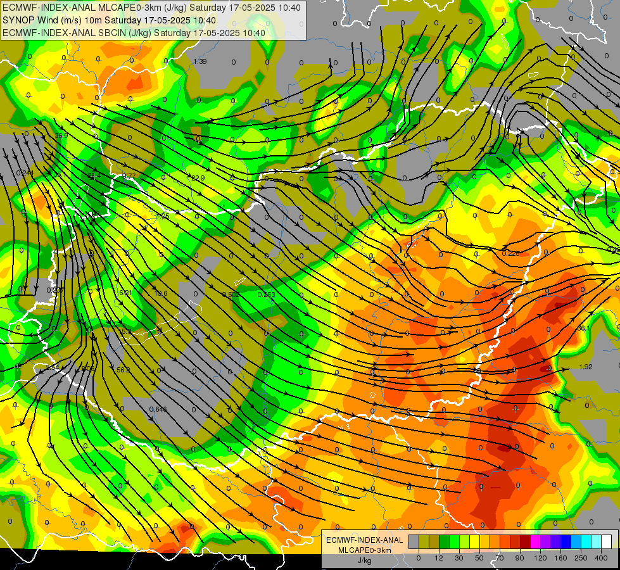620x570 pixels.
Task: Click the SBCIN (J/kg) title line
Action: [x=134, y=33]
